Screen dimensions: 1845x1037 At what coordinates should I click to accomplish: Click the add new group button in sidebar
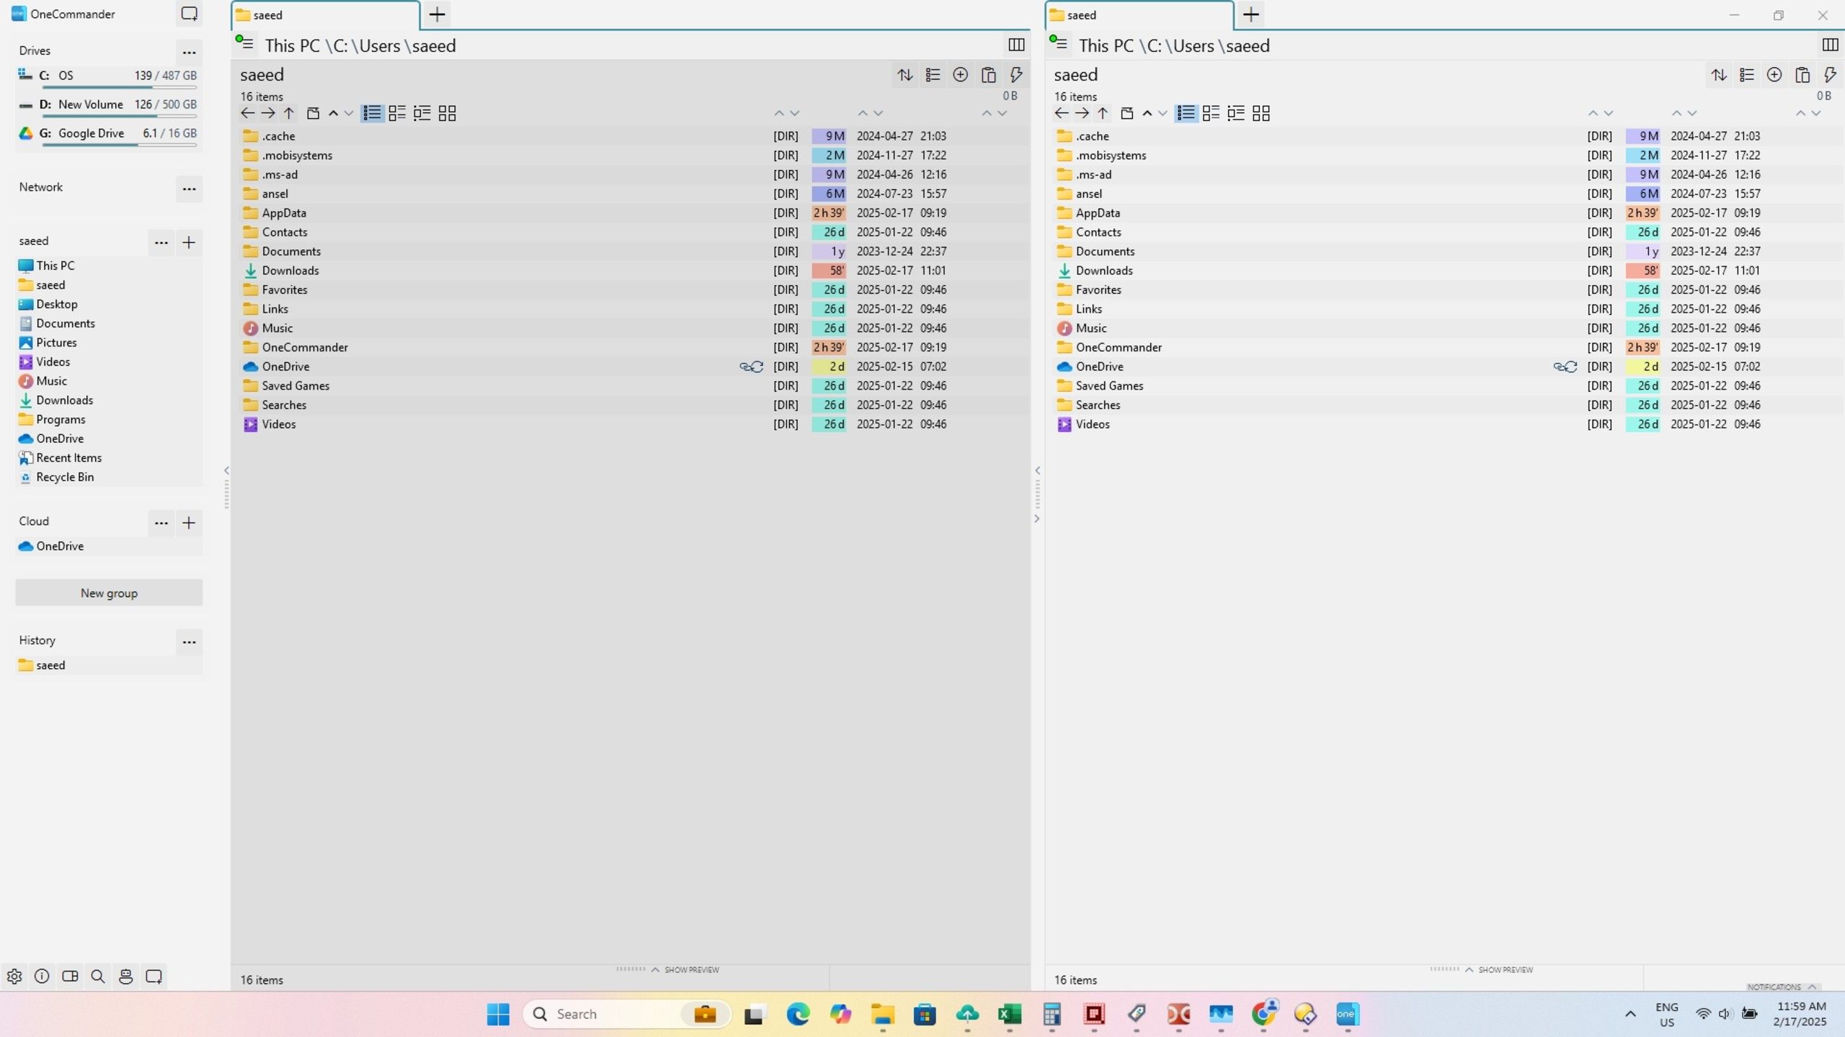(x=109, y=593)
